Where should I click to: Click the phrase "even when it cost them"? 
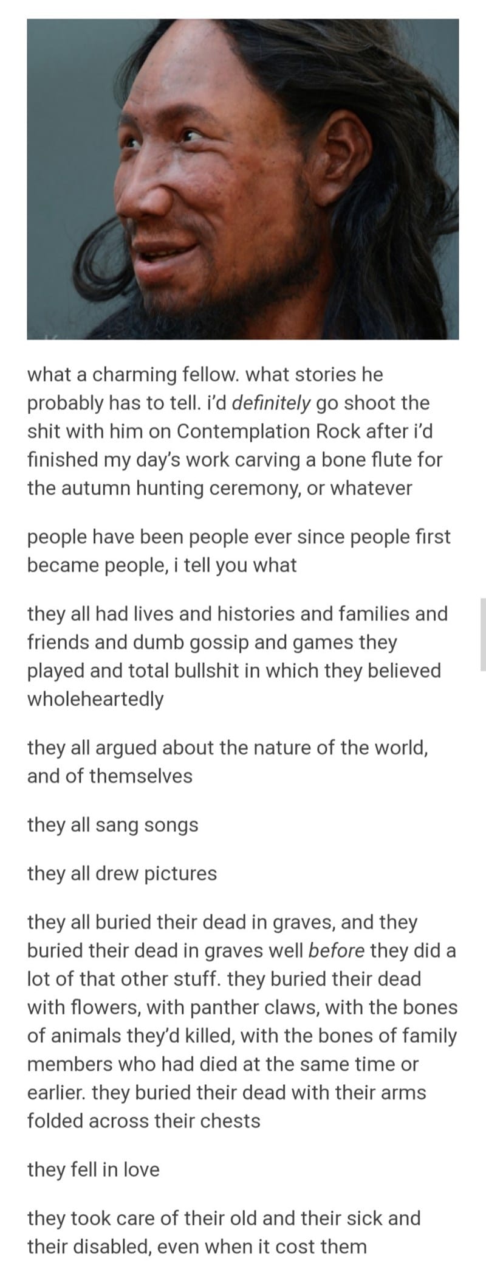[262, 1247]
